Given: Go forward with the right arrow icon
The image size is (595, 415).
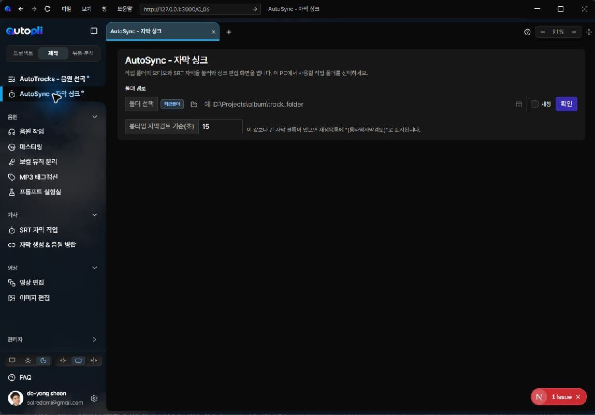Looking at the screenshot, I should click(x=34, y=9).
